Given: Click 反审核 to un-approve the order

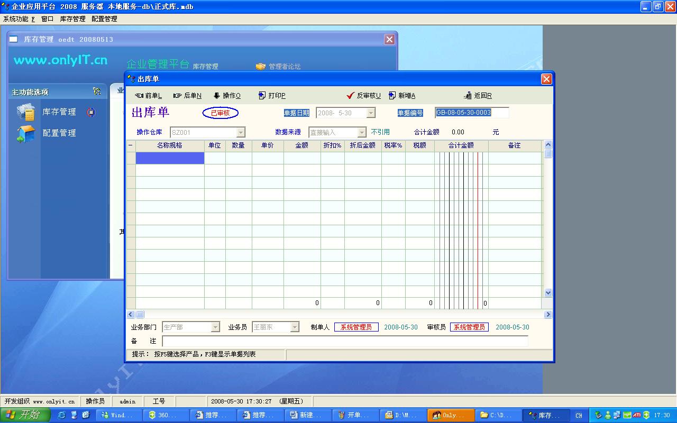Looking at the screenshot, I should (364, 96).
